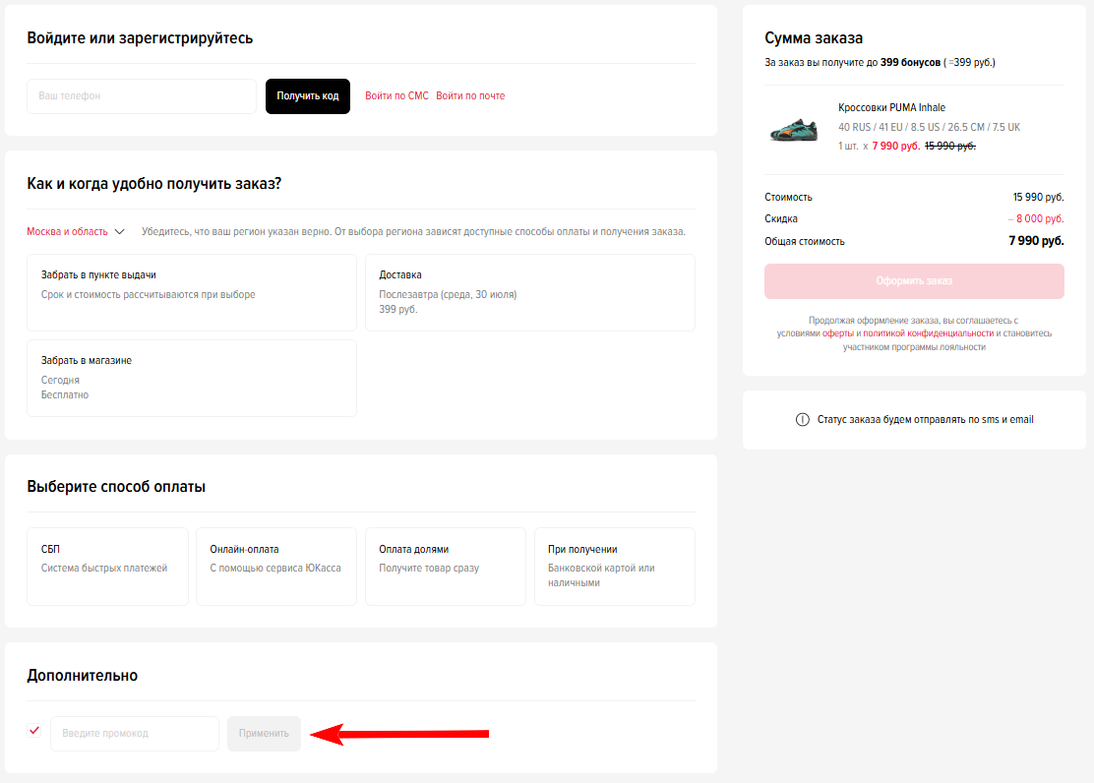Select Забрать в магазине pickup option
The height and width of the screenshot is (783, 1094).
point(192,378)
